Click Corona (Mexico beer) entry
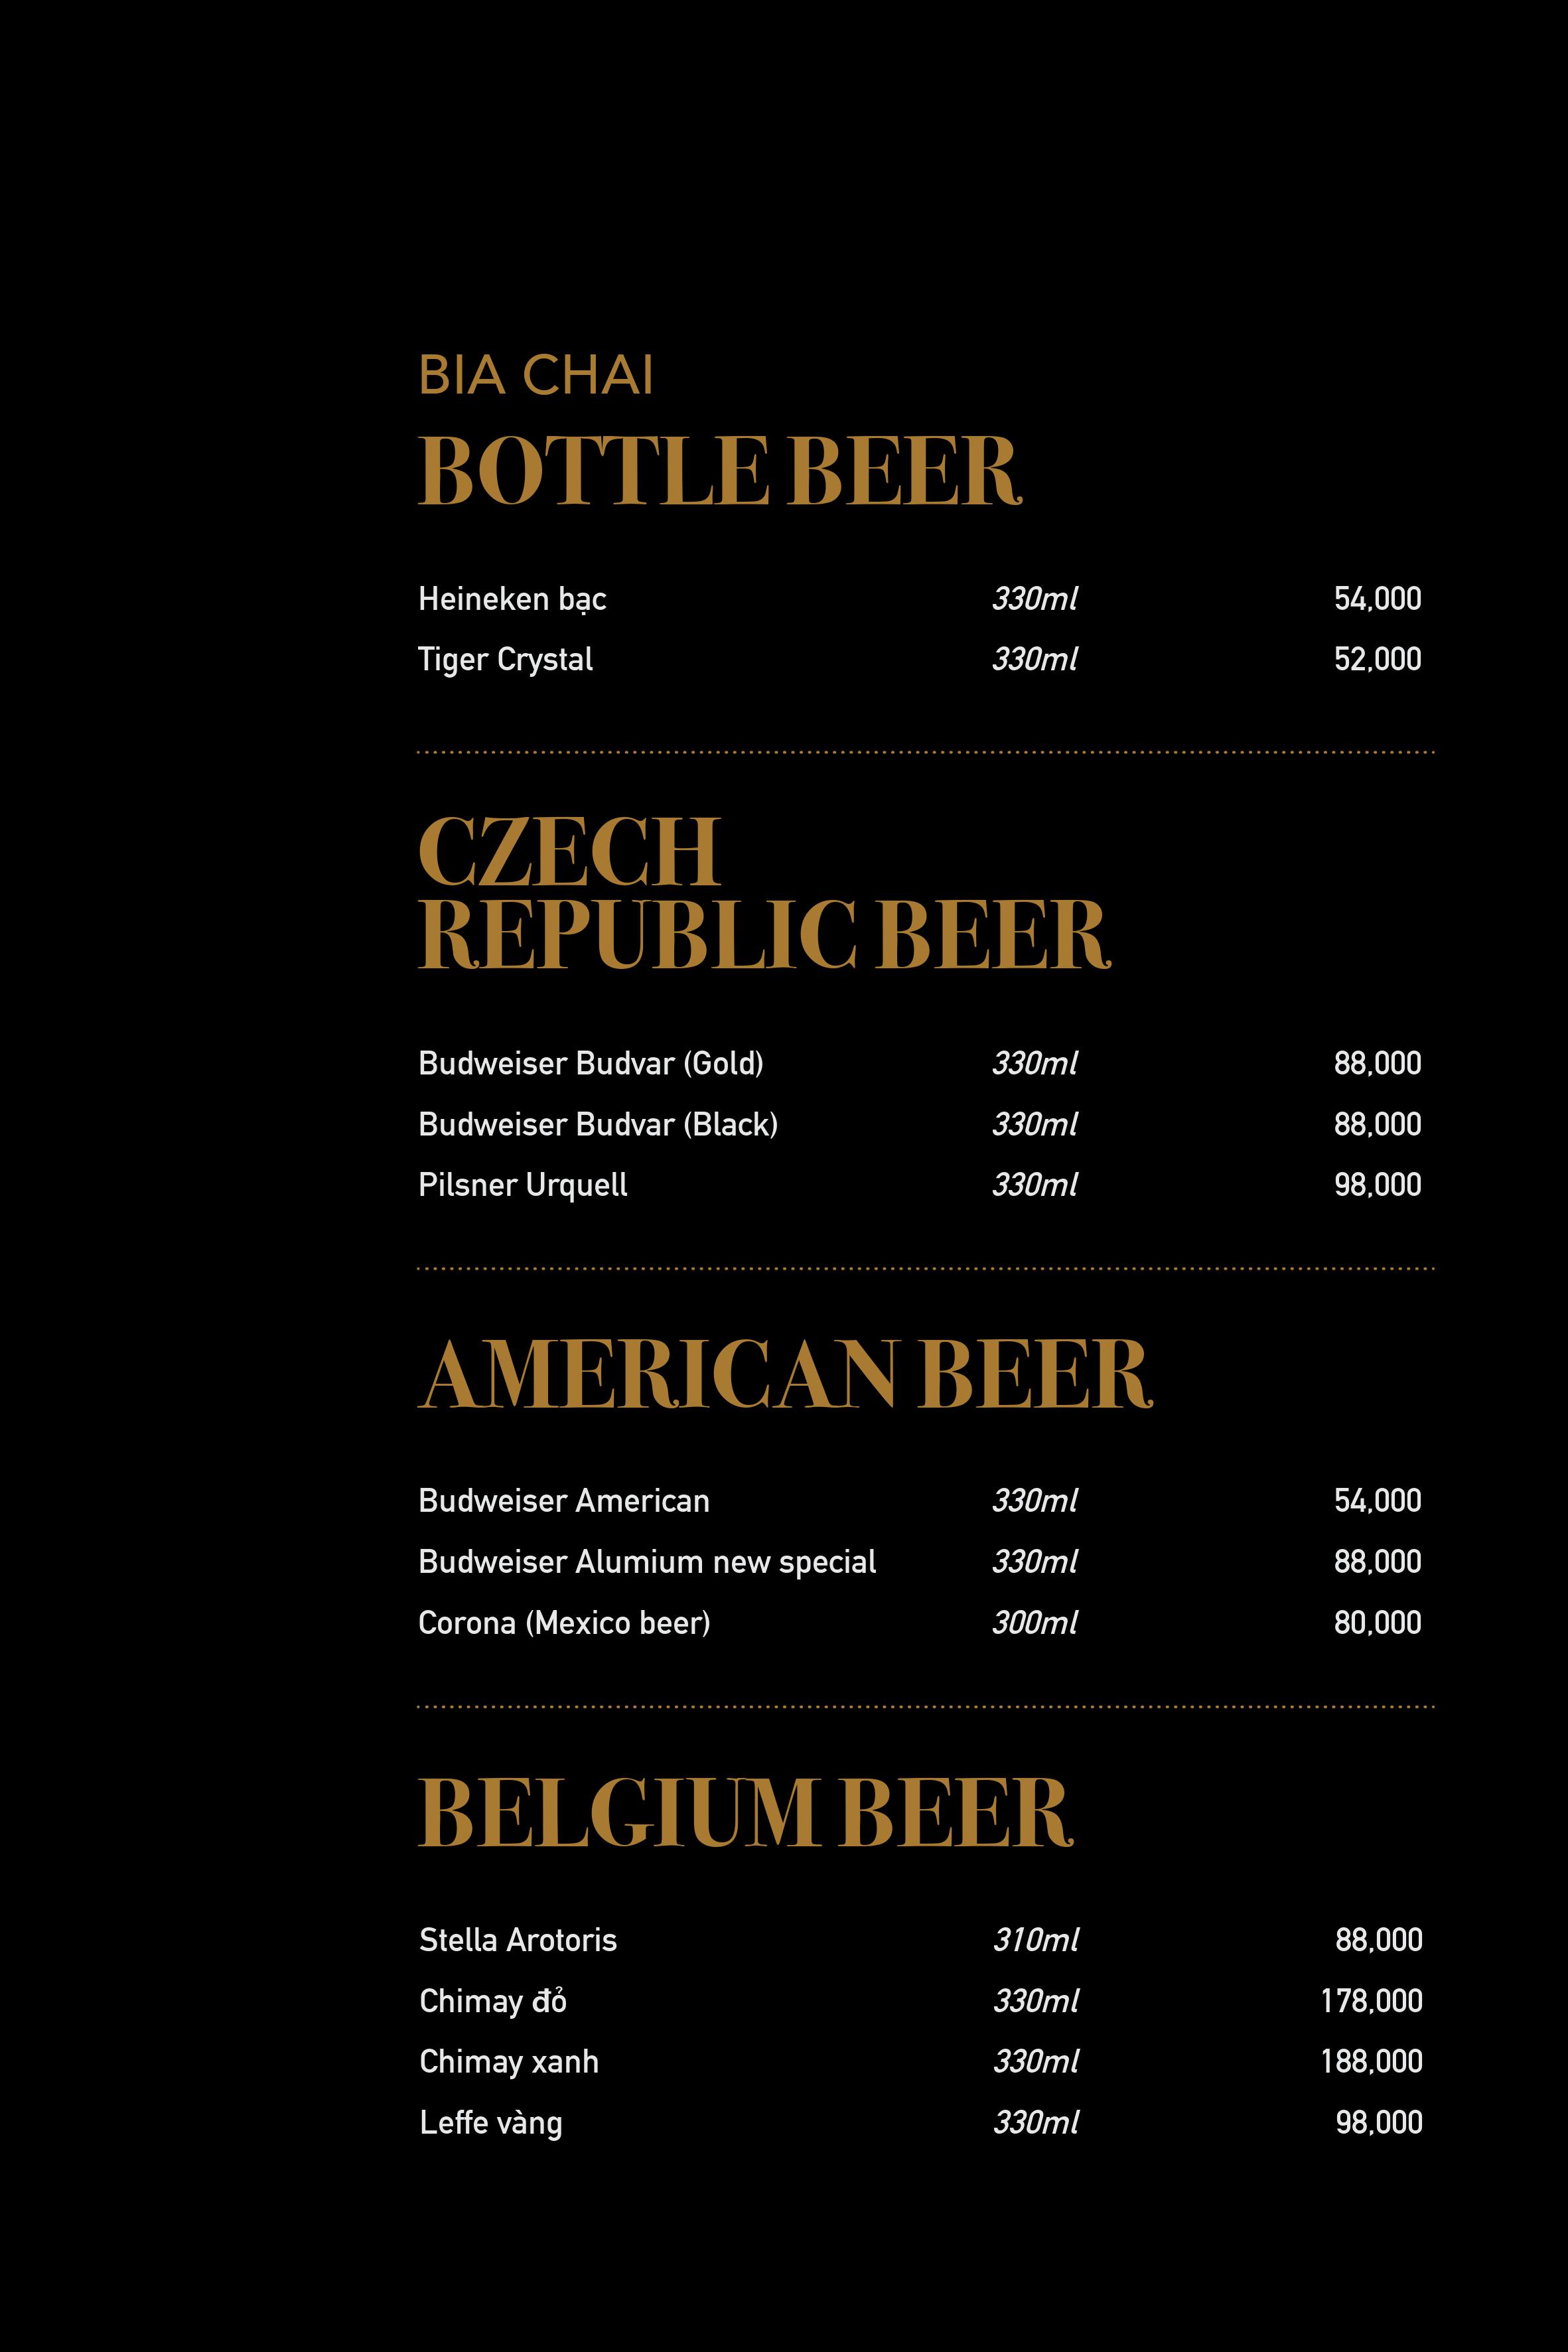1568x2352 pixels. point(564,1622)
